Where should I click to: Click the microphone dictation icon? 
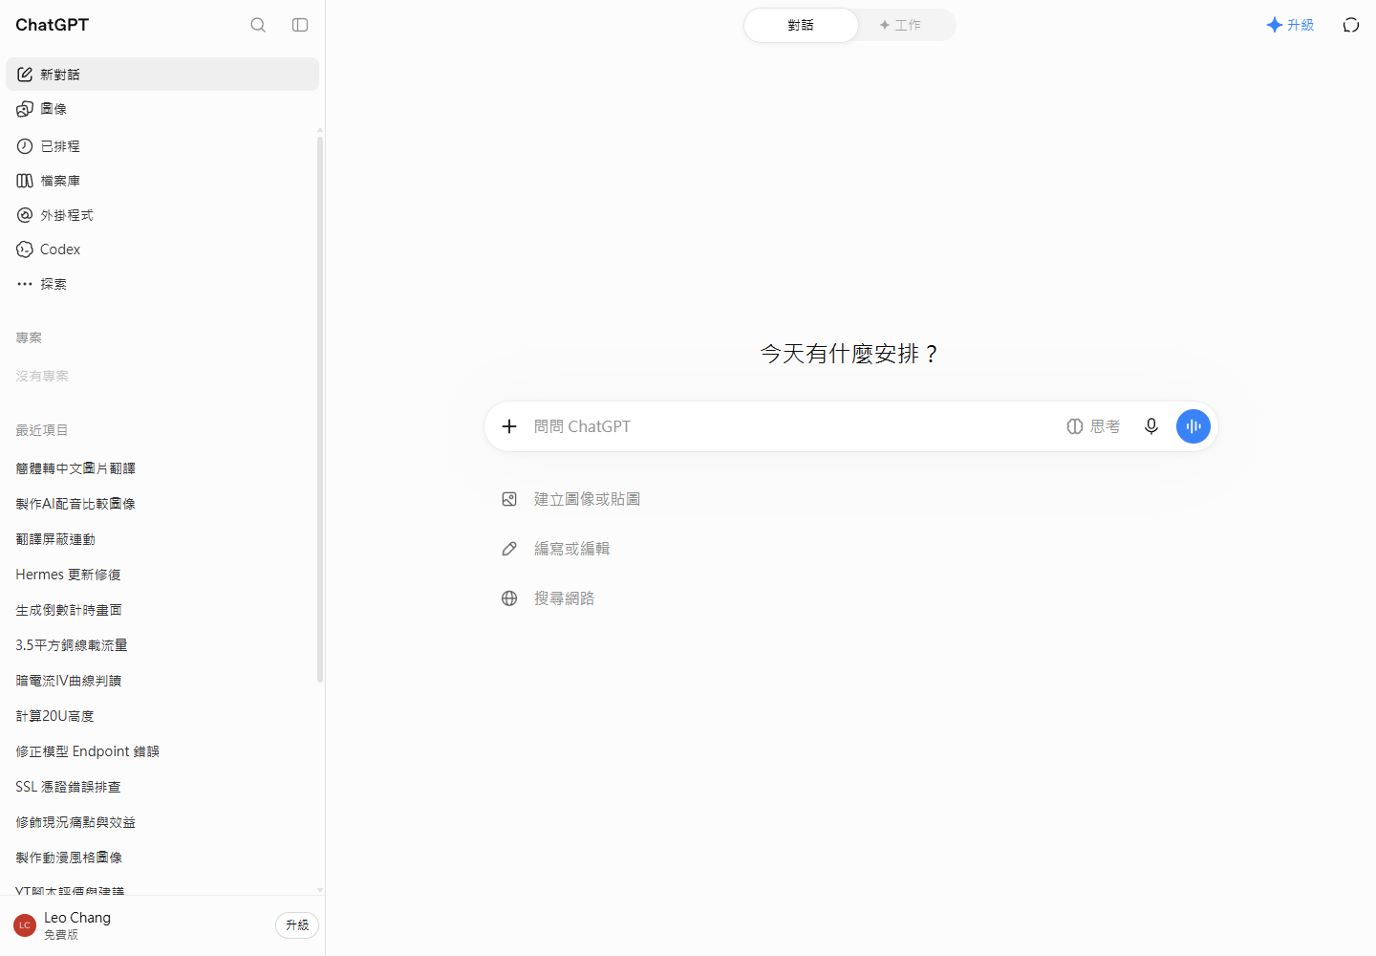1151,426
